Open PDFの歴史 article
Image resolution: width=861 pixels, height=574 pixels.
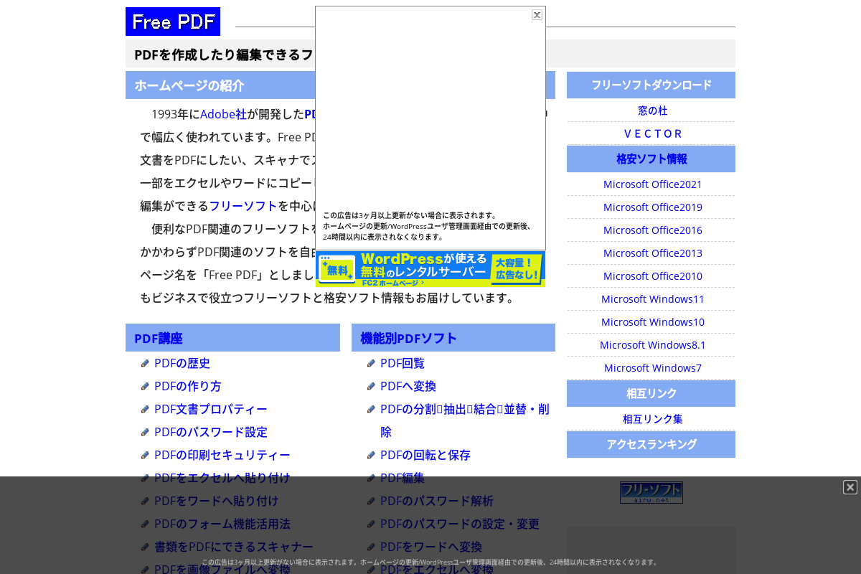(x=182, y=363)
